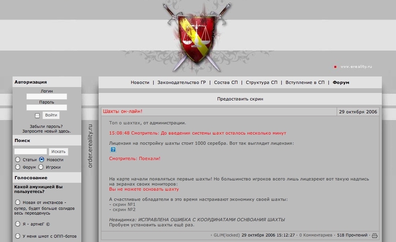Open the Шахты он-лайн! article title

tap(123, 111)
